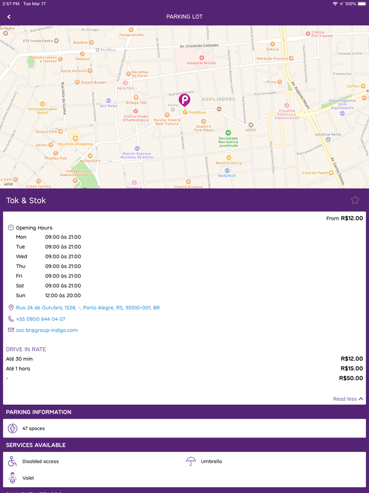The width and height of the screenshot is (369, 493).
Task: Open the Rua 24 de Outubro address link
Action: [88, 308]
